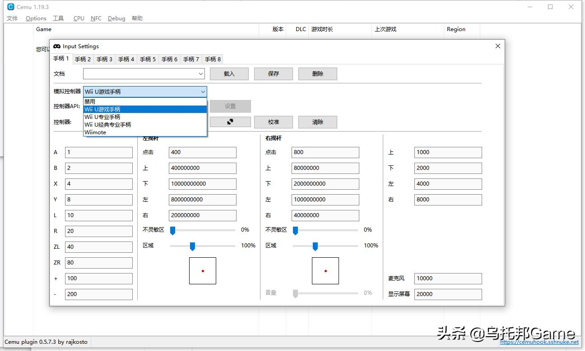Open the Options menu
The image size is (585, 351).
[36, 18]
